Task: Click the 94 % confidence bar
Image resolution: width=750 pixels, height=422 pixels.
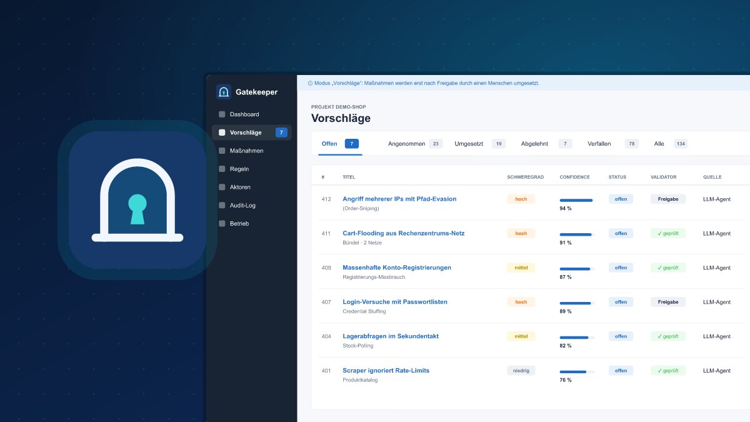Action: click(x=577, y=200)
